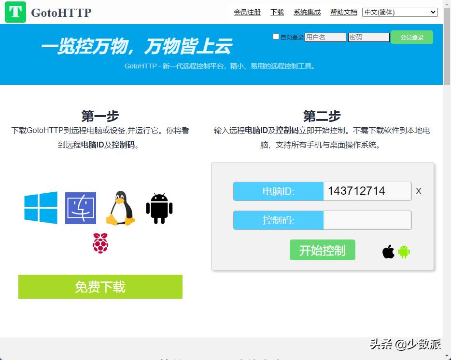
Task: Click the GotoHTTP logo icon
Action: point(16,12)
